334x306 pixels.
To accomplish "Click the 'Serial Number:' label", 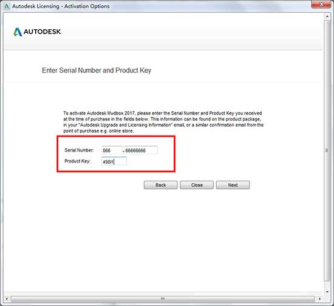I will (x=79, y=150).
